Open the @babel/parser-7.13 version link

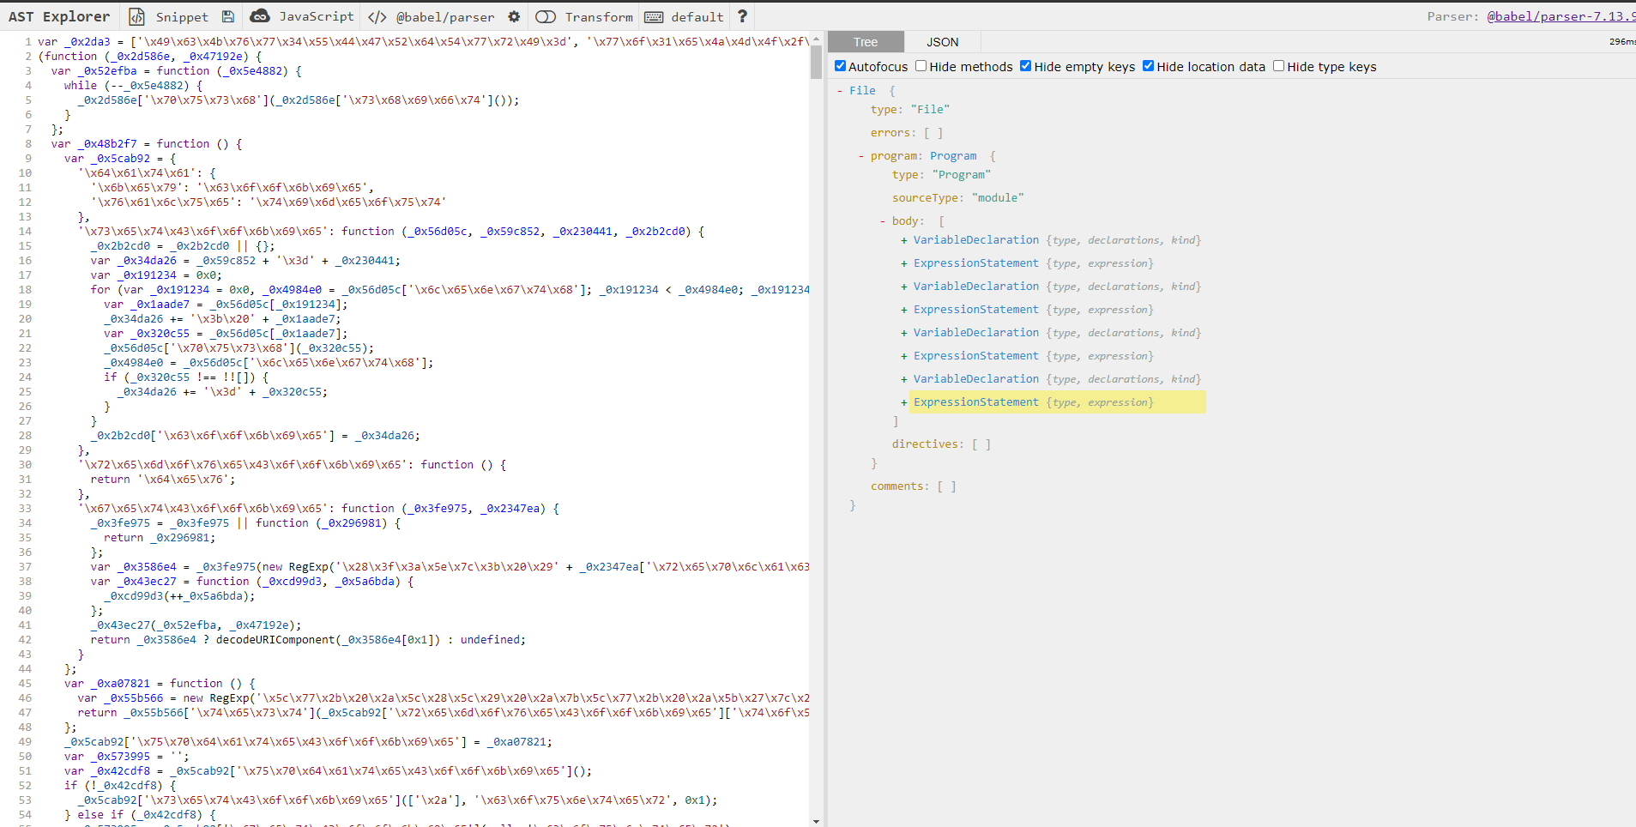[1561, 16]
